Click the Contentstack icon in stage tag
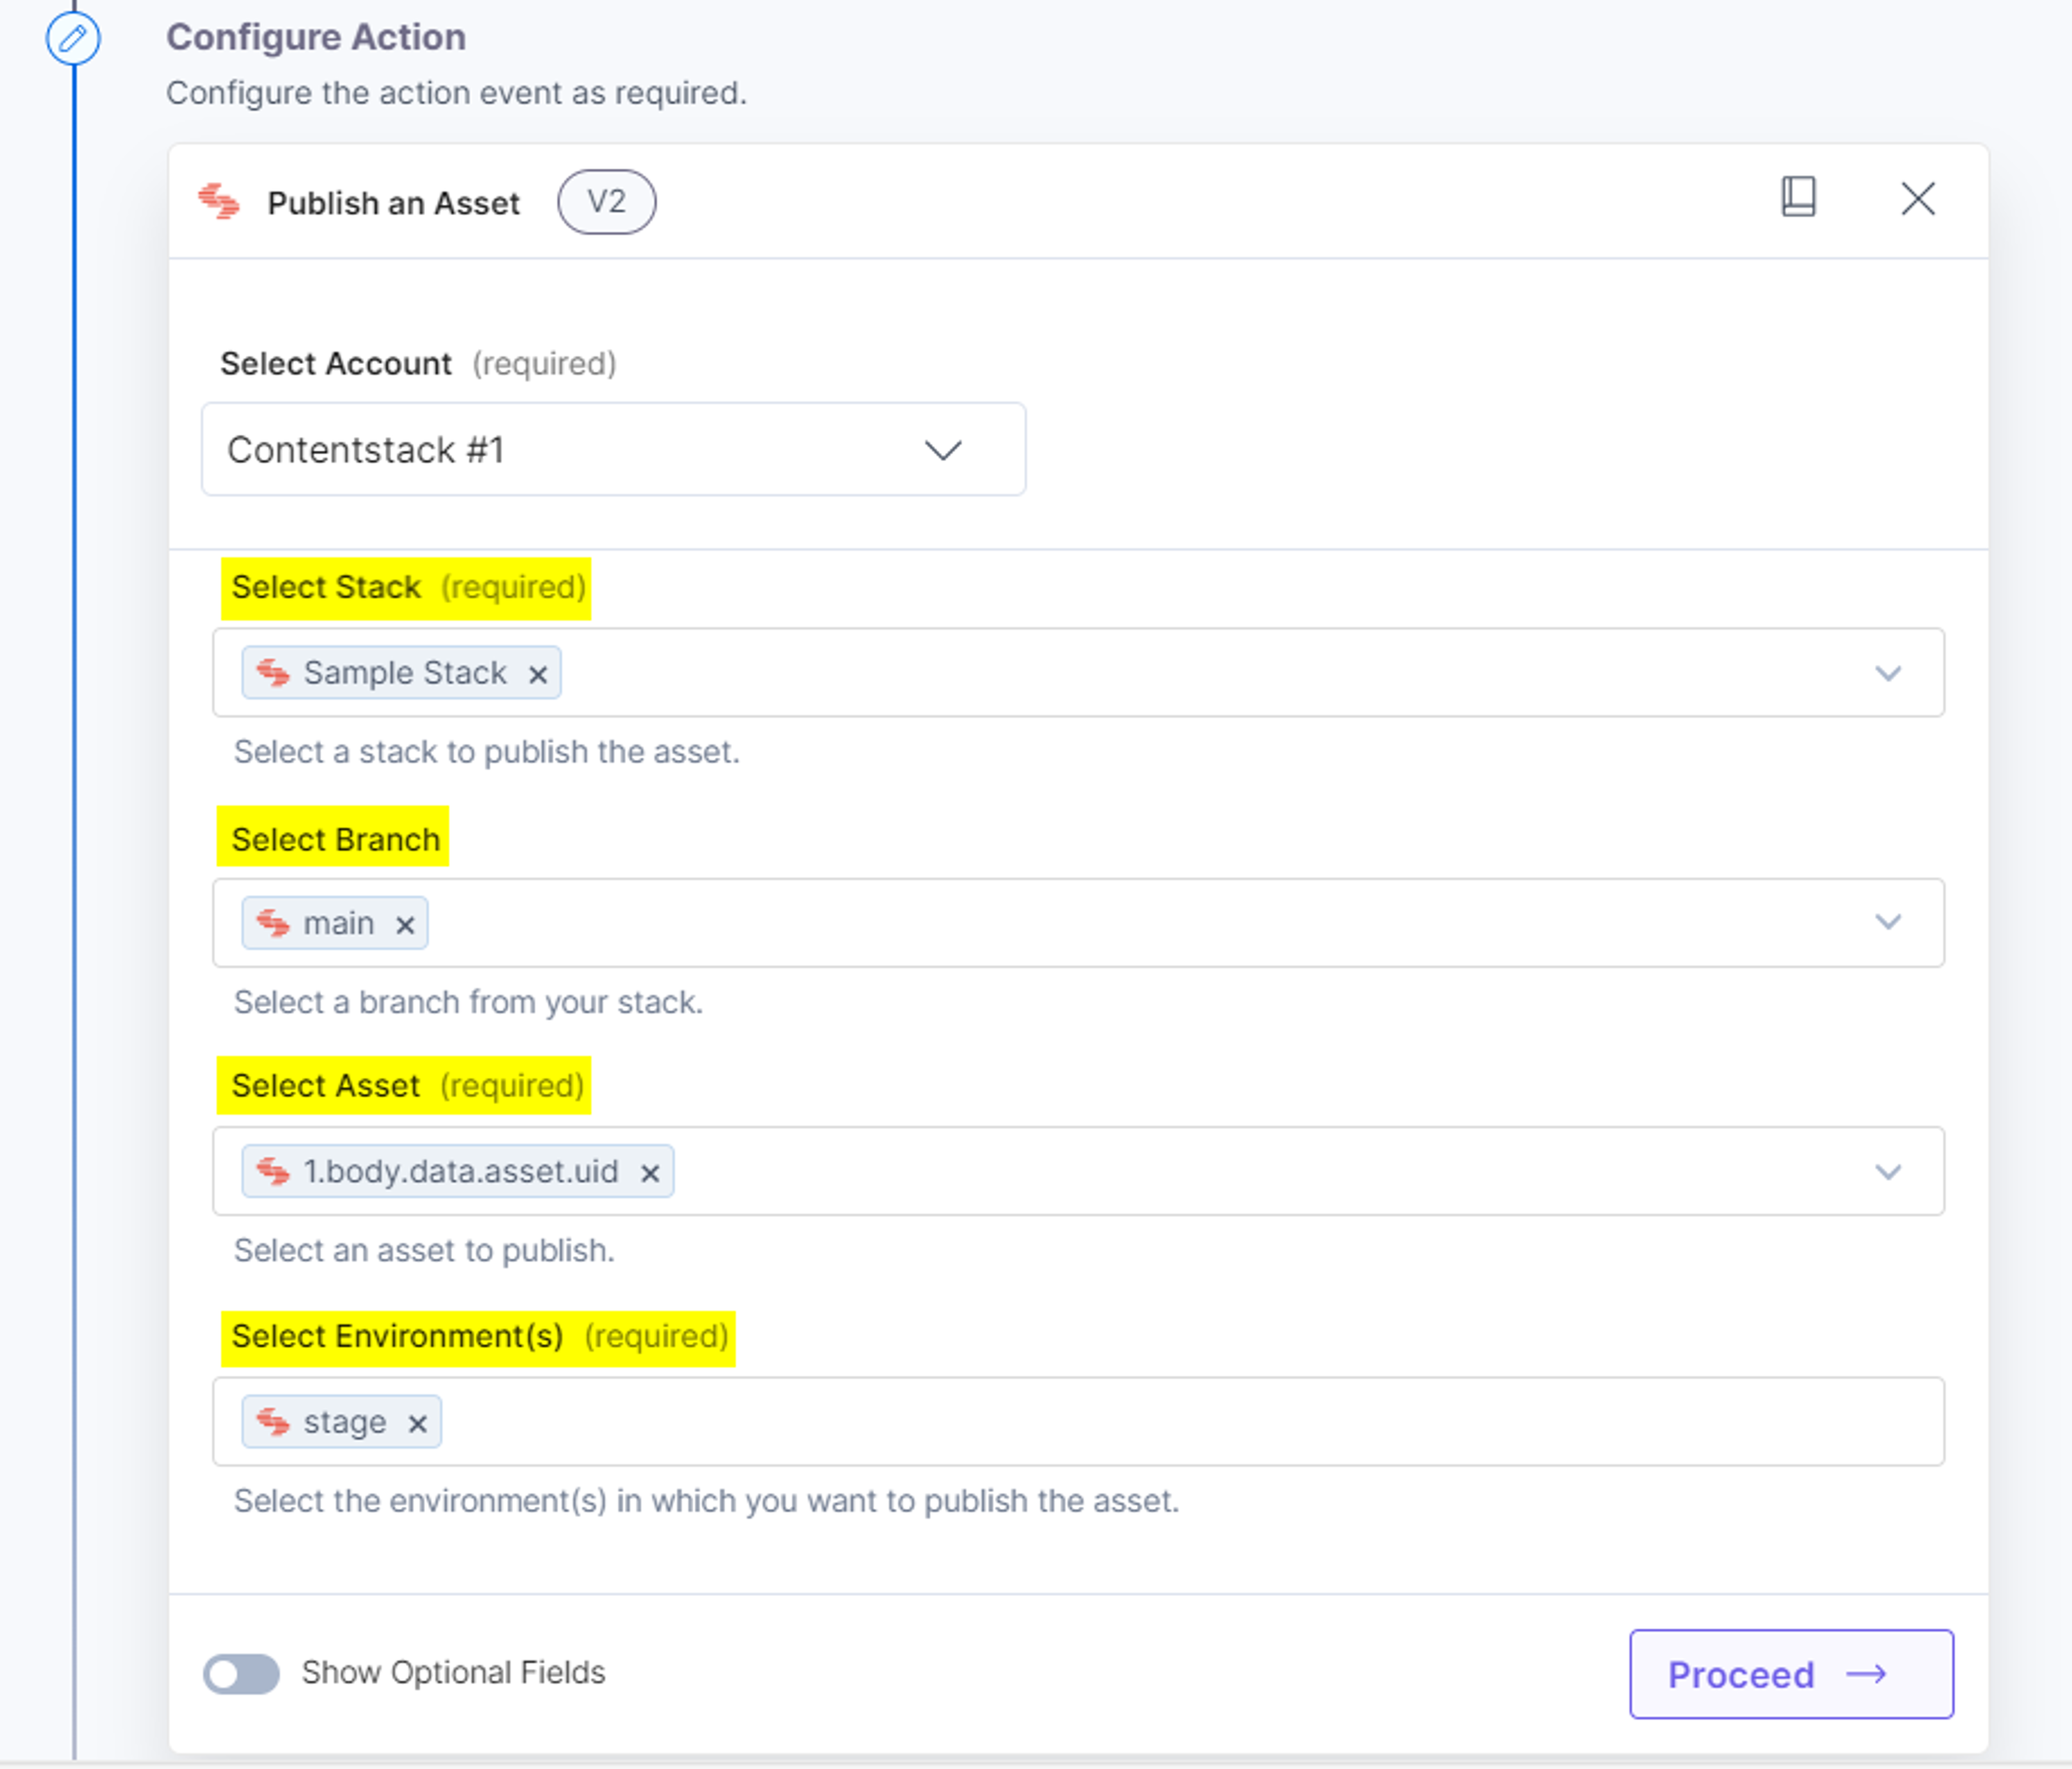2072x1769 pixels. (273, 1421)
